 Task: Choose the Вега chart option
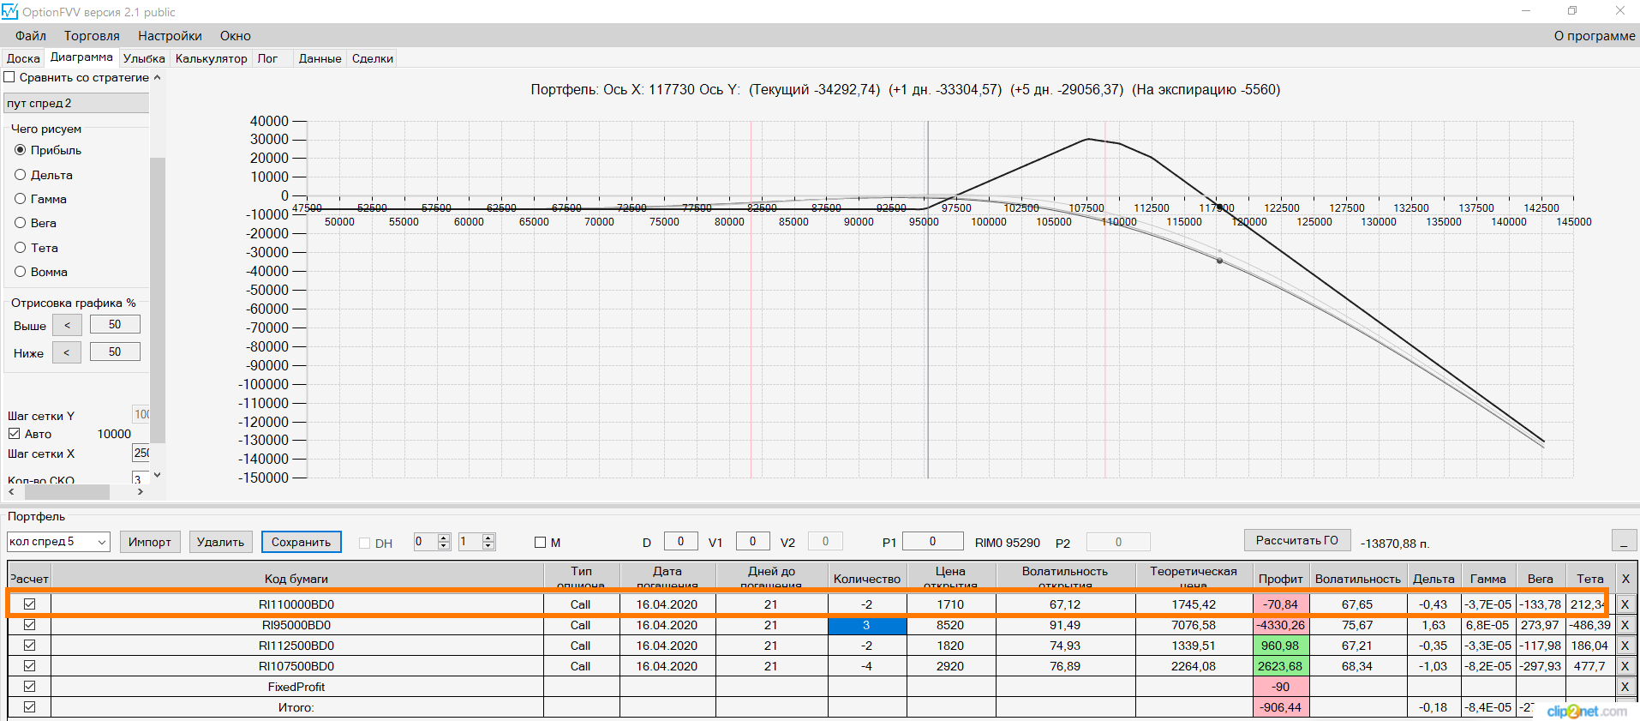[x=21, y=223]
